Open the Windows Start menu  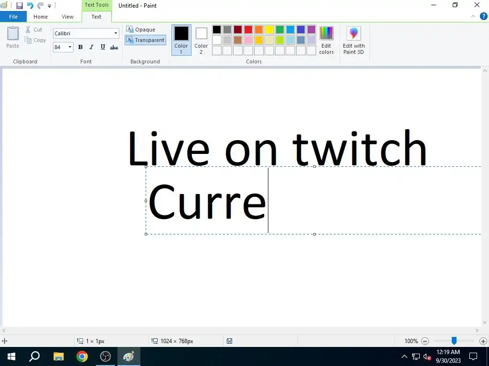point(11,356)
